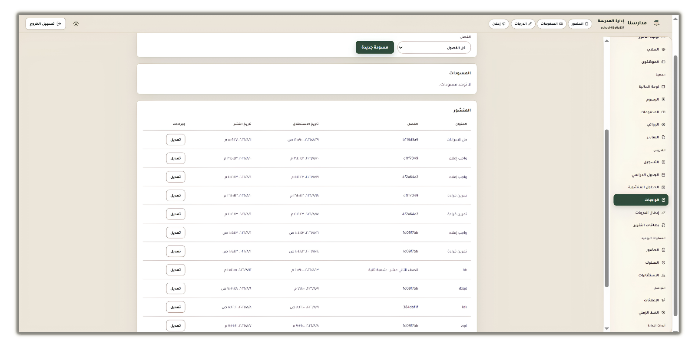
Task: Click تسجيل الخروج logout button
Action: [46, 24]
